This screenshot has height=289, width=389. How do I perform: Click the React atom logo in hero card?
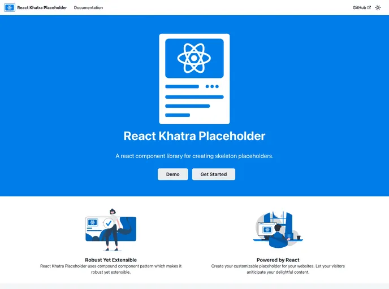(x=194, y=58)
